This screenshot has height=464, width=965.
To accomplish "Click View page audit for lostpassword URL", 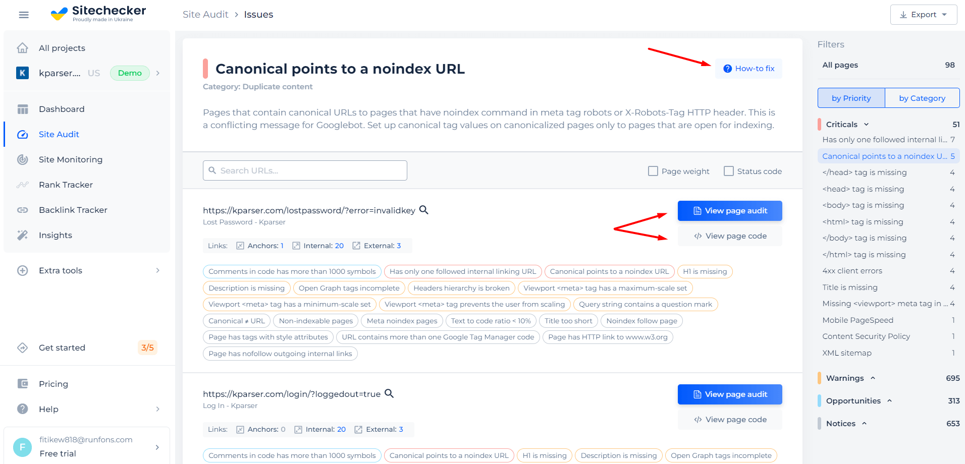I will click(x=730, y=211).
